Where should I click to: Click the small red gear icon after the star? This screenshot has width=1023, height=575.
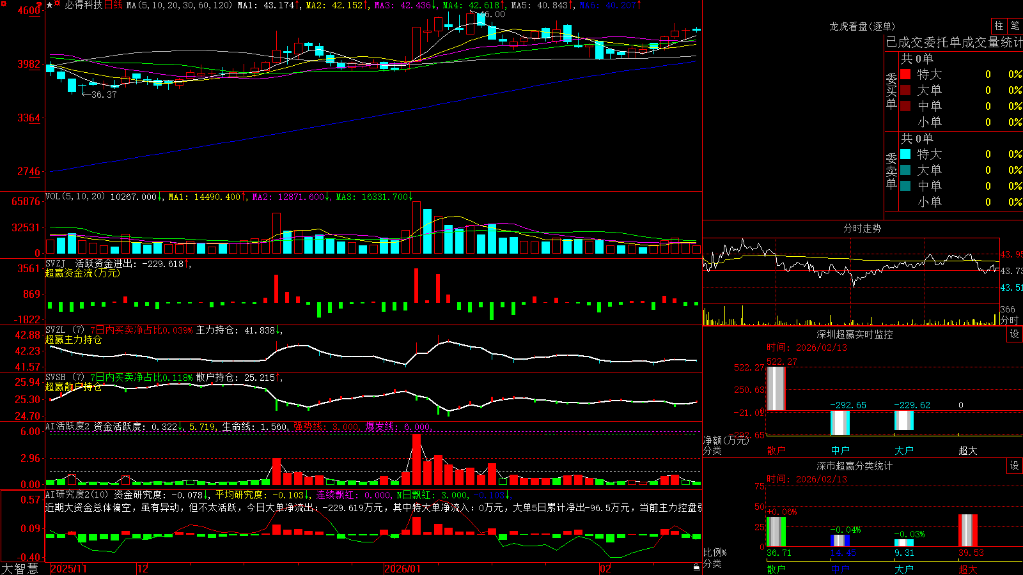tap(57, 4)
